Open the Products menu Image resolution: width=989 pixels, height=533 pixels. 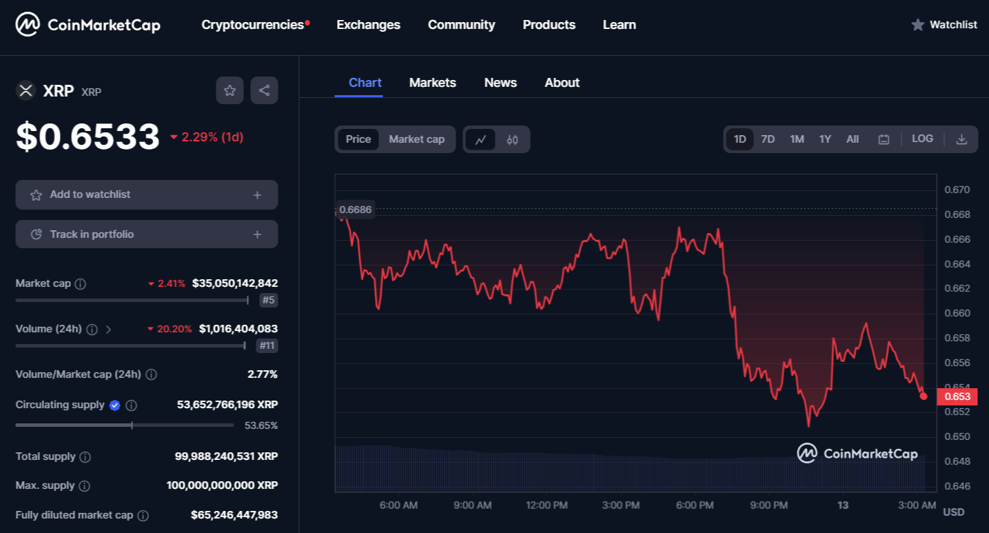coord(549,25)
